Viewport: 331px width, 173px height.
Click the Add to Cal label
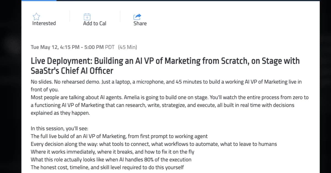point(94,23)
